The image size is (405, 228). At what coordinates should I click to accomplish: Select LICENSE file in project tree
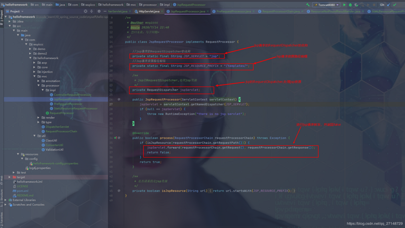20,186
